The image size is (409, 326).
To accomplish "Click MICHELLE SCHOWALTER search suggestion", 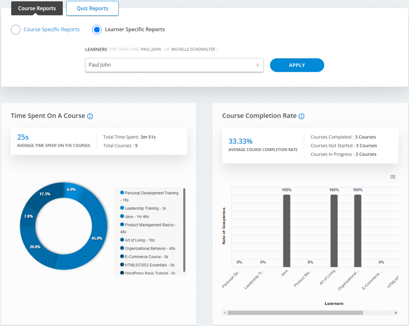I will [193, 49].
